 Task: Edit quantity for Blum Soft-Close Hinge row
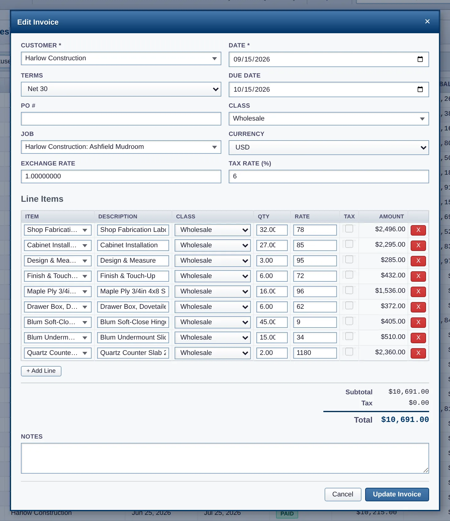click(x=272, y=322)
